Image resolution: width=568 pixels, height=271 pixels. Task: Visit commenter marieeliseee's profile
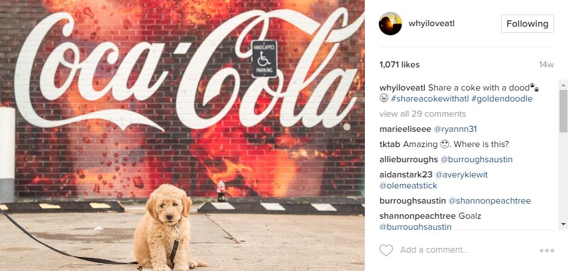[x=405, y=129]
